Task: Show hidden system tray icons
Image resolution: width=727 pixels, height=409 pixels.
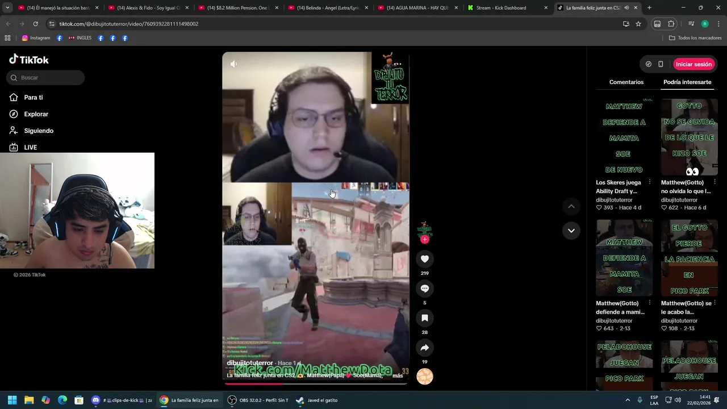Action: click(628, 400)
